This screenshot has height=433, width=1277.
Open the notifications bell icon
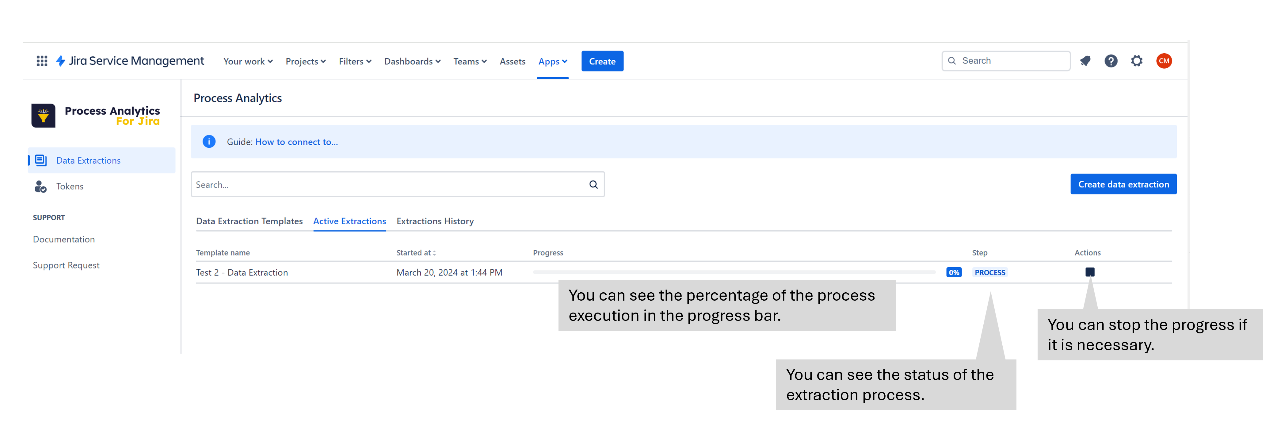(x=1085, y=61)
